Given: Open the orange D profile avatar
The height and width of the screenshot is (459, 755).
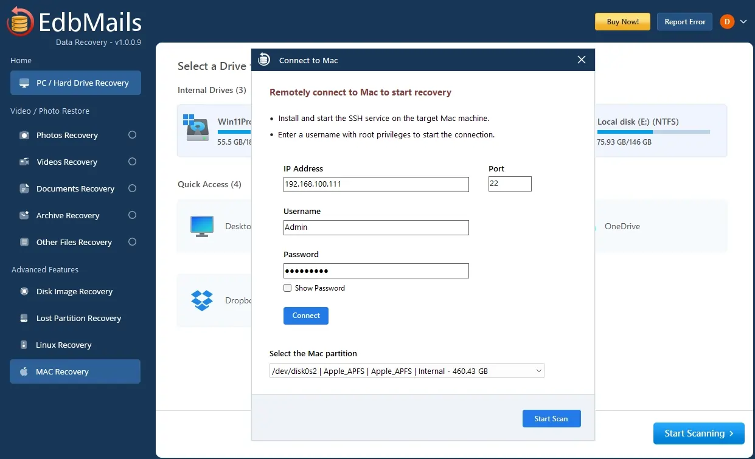Looking at the screenshot, I should point(727,22).
